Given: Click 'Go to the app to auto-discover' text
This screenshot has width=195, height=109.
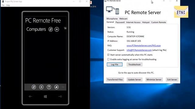Looking at the screenshot, I should tap(136, 73).
